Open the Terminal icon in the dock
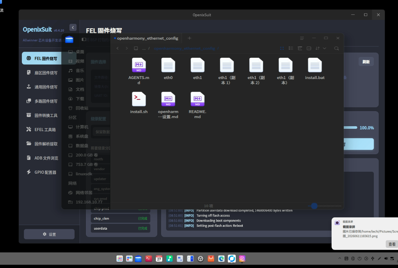The height and width of the screenshot is (268, 398). click(149, 259)
